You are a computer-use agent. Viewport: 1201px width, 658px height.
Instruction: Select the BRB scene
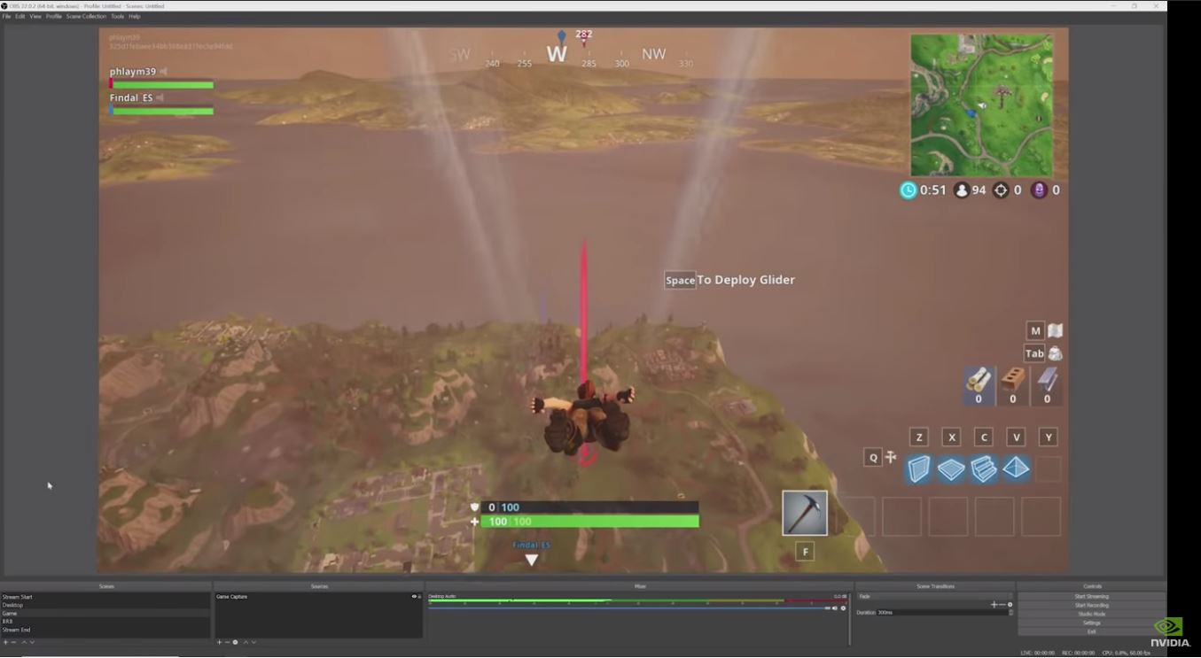point(105,622)
